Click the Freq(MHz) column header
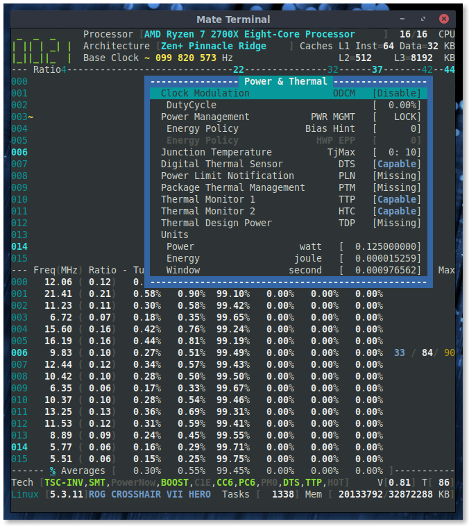The width and height of the screenshot is (469, 526). point(58,270)
